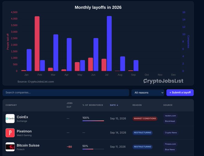The width and height of the screenshot is (204, 156).
Task: Open the Crypto News source for Pixelmon
Action: (x=171, y=133)
